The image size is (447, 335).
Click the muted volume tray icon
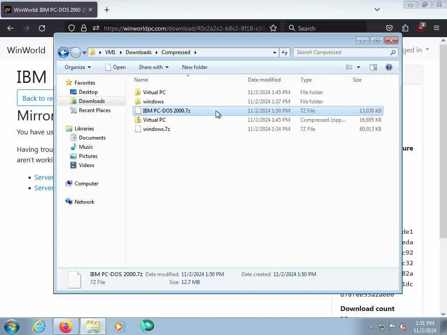pyautogui.click(x=403, y=327)
